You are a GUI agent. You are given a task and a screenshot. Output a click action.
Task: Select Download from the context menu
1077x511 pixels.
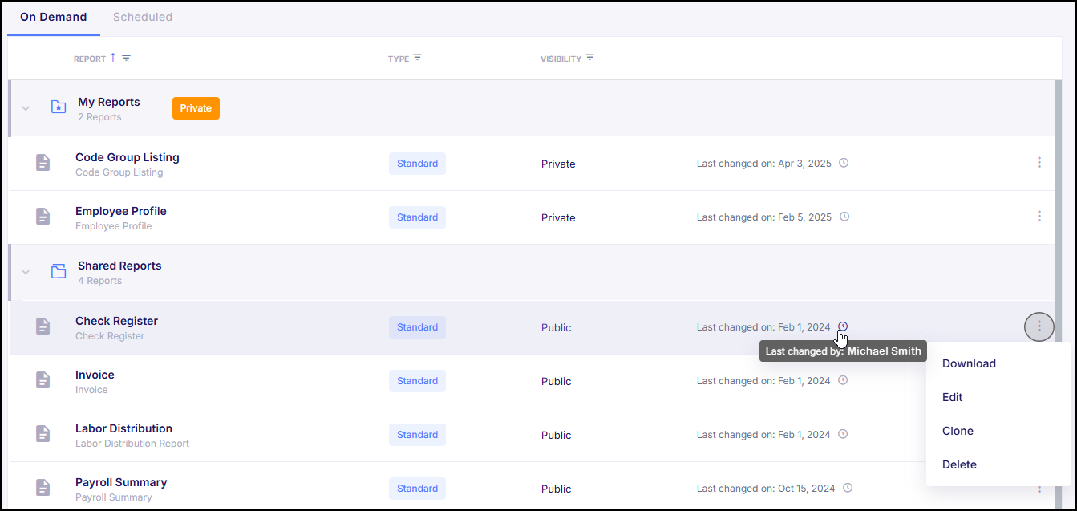pos(969,363)
